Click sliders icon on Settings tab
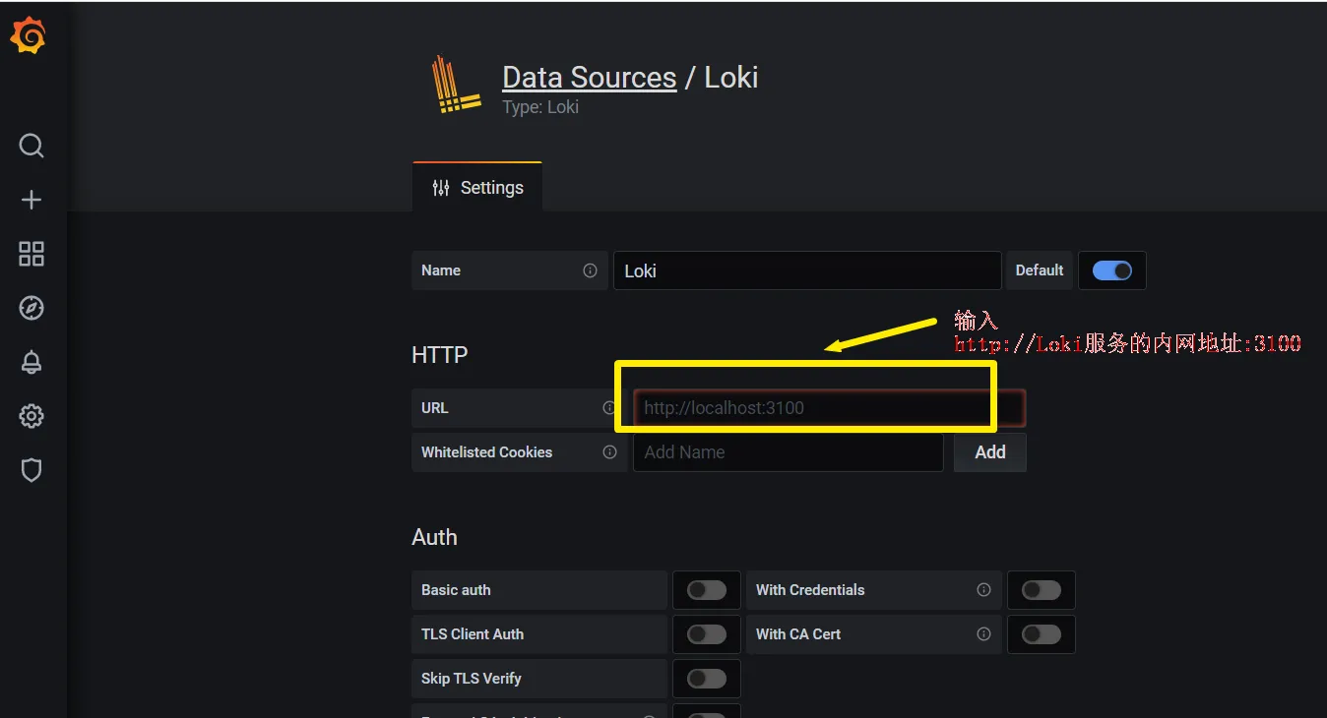The height and width of the screenshot is (718, 1327). (441, 188)
